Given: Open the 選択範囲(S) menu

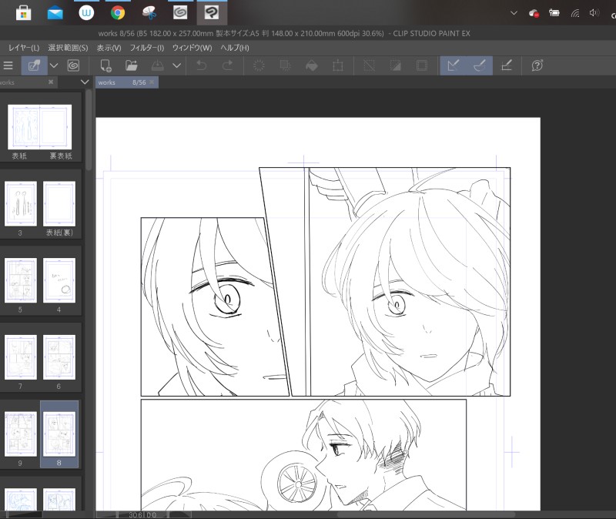Looking at the screenshot, I should click(68, 48).
